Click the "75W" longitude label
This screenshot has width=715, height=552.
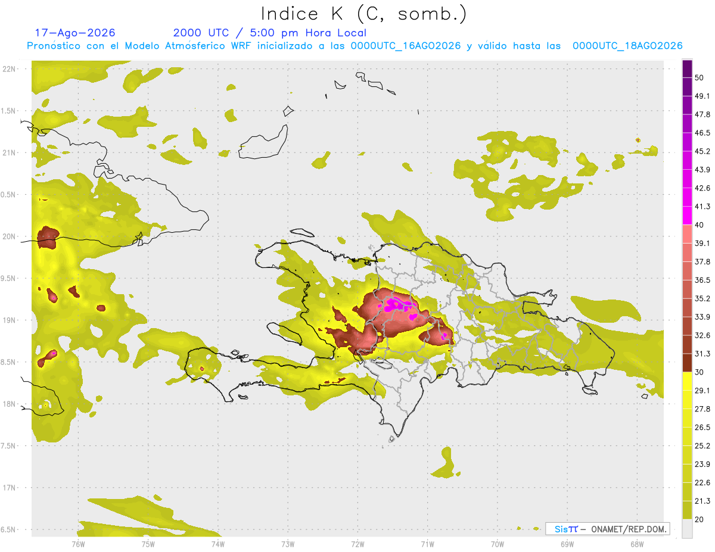(x=148, y=544)
